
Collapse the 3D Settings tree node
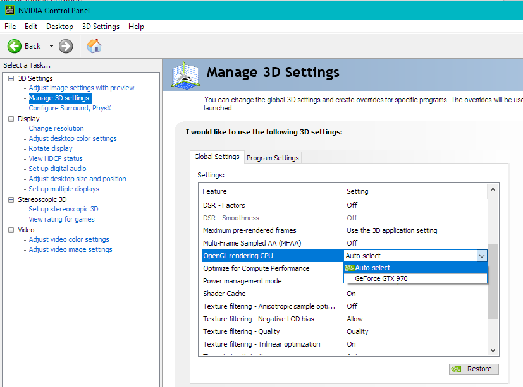tap(11, 78)
